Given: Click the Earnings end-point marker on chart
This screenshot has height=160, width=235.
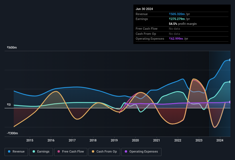Looking at the screenshot, I should [230, 82].
